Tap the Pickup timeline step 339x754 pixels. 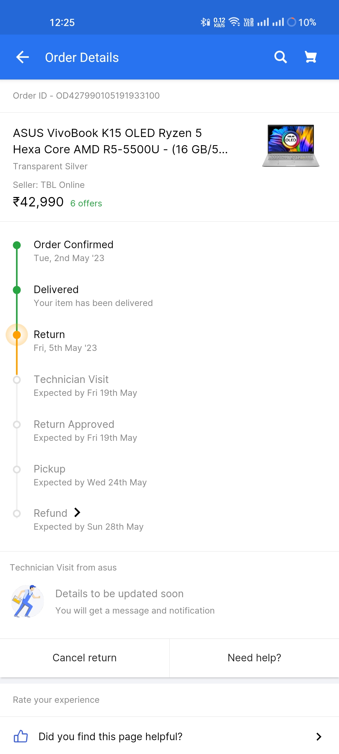coord(50,469)
